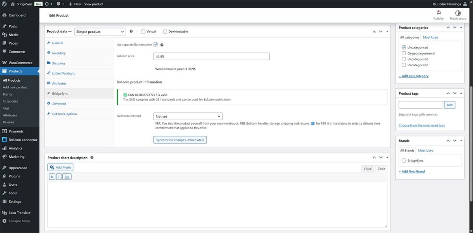The width and height of the screenshot is (473, 233).
Task: Select the Most Used tab in Product categories
Action: click(x=430, y=37)
